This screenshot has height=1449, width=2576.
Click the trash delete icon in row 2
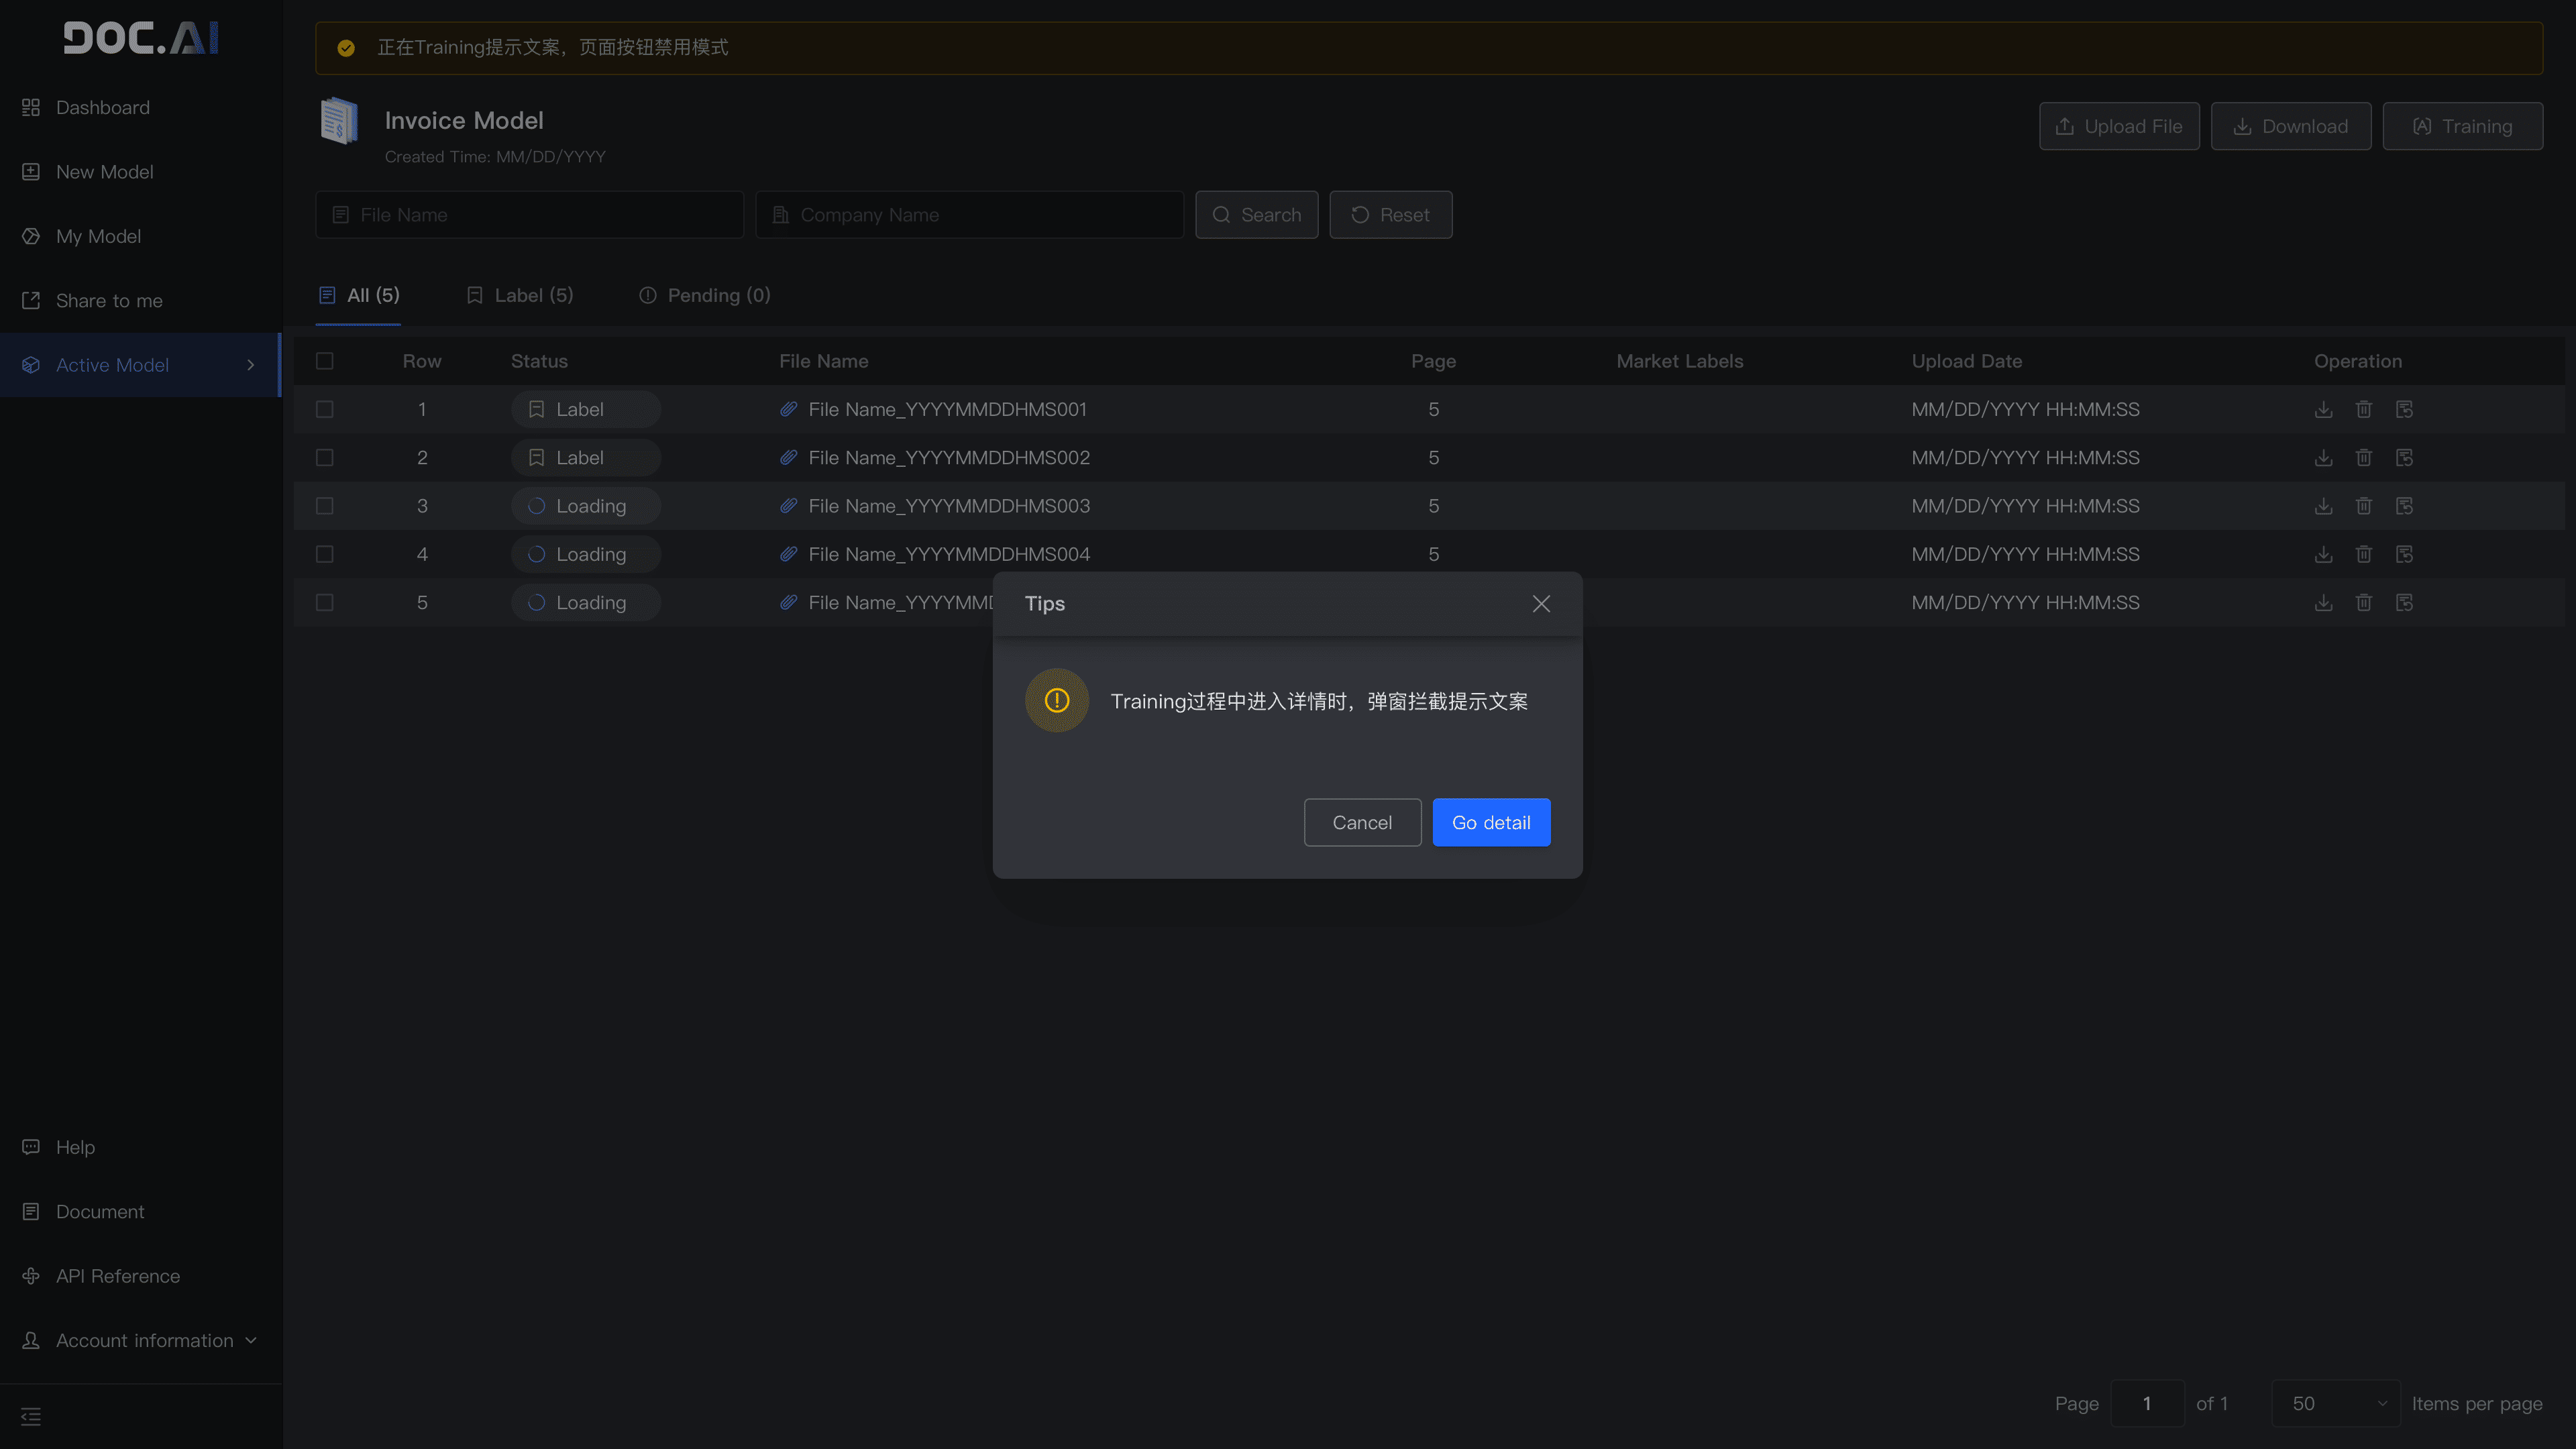pyautogui.click(x=2363, y=457)
